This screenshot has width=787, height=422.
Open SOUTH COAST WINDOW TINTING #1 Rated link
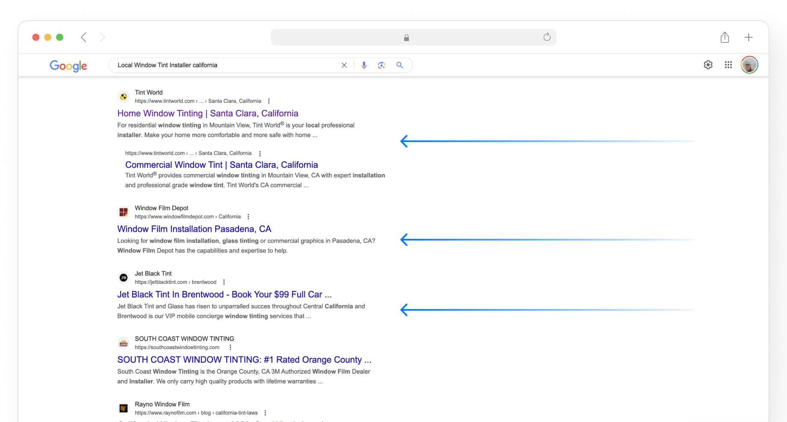point(244,360)
